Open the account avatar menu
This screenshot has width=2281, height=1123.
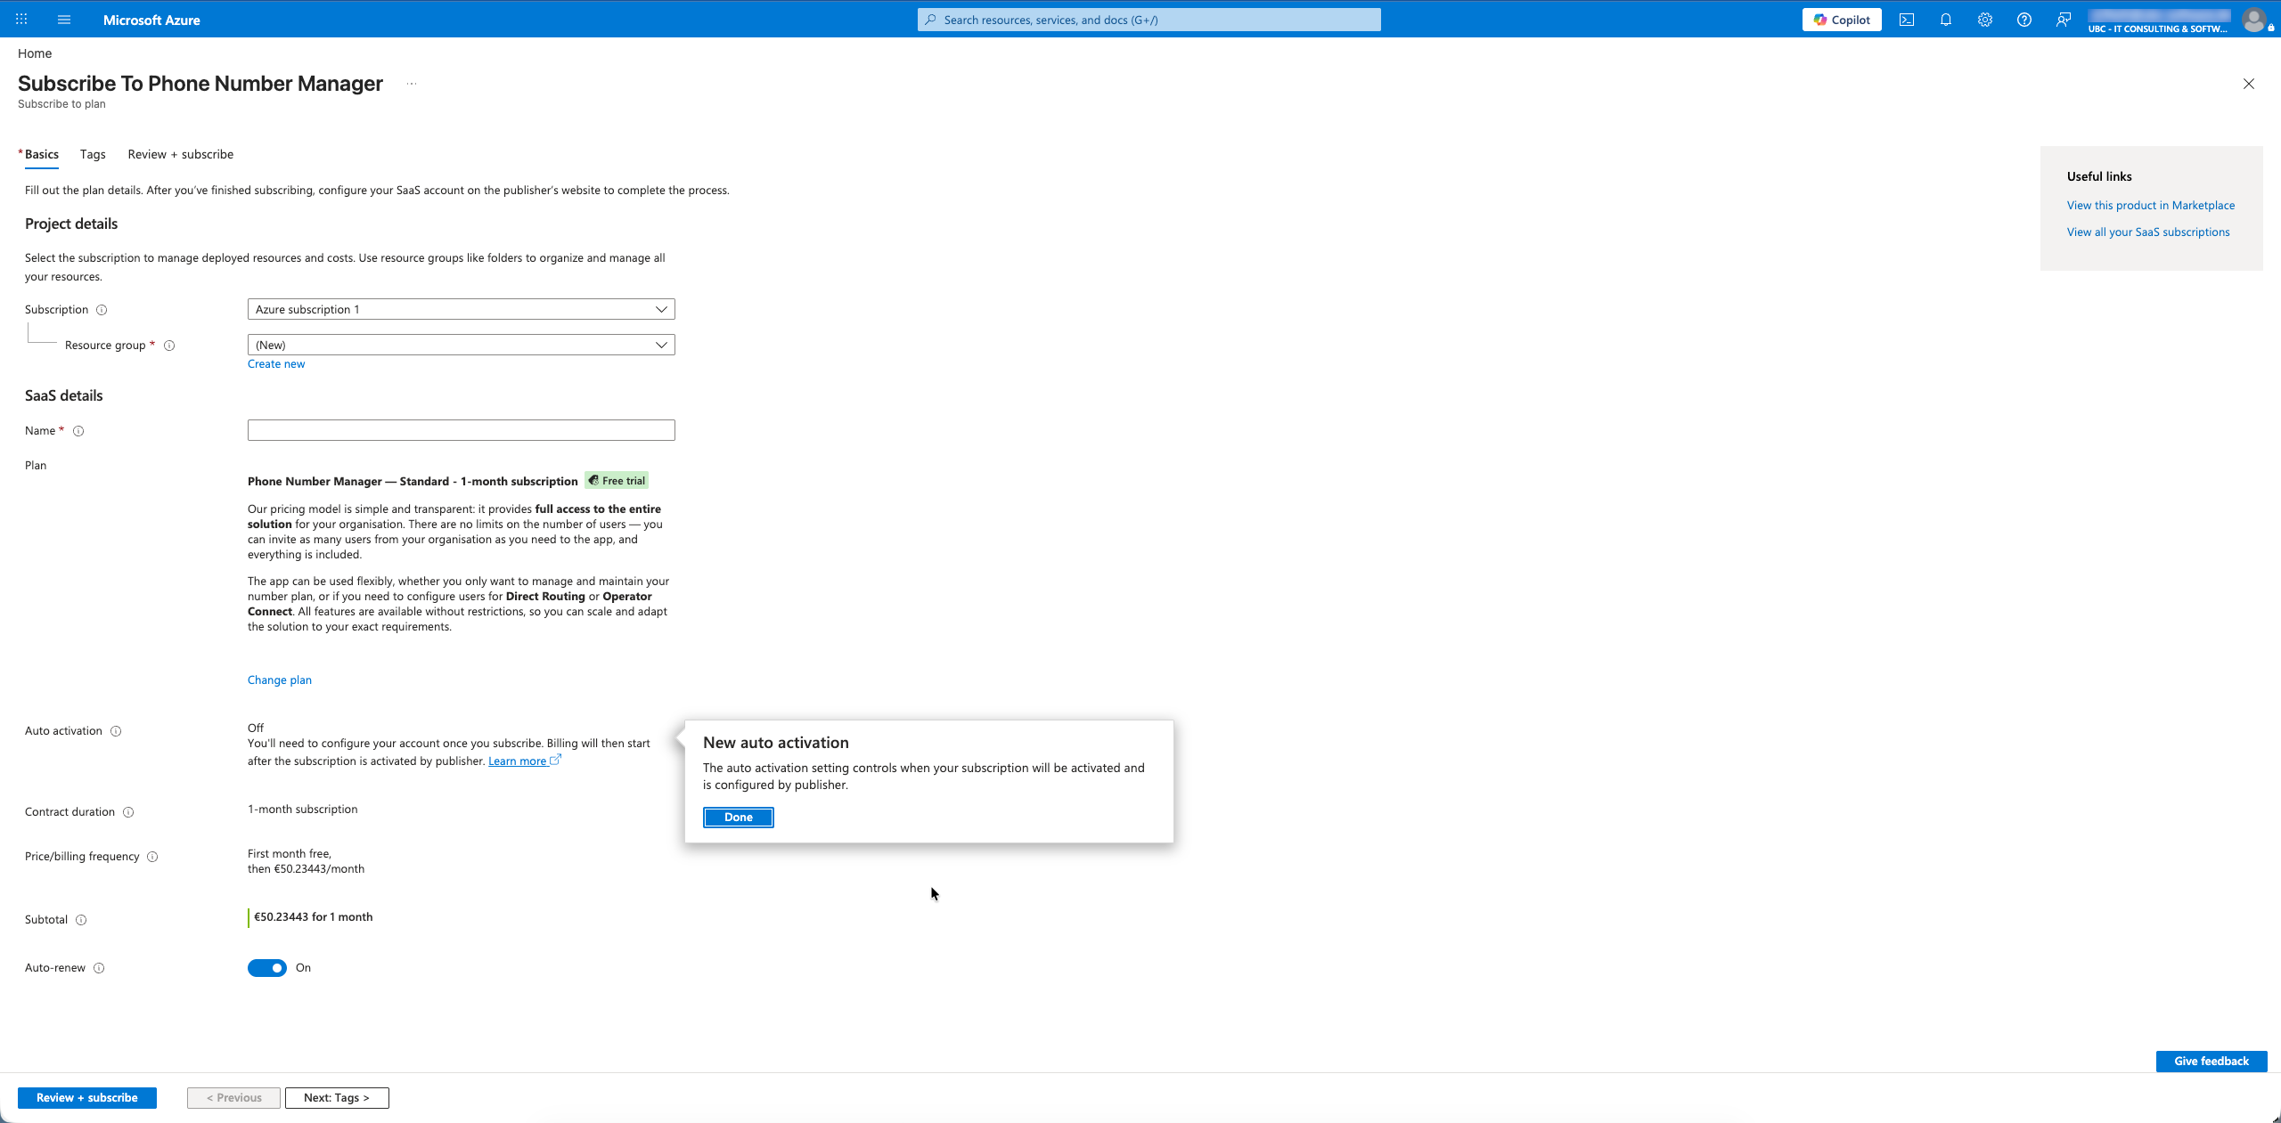pyautogui.click(x=2254, y=20)
